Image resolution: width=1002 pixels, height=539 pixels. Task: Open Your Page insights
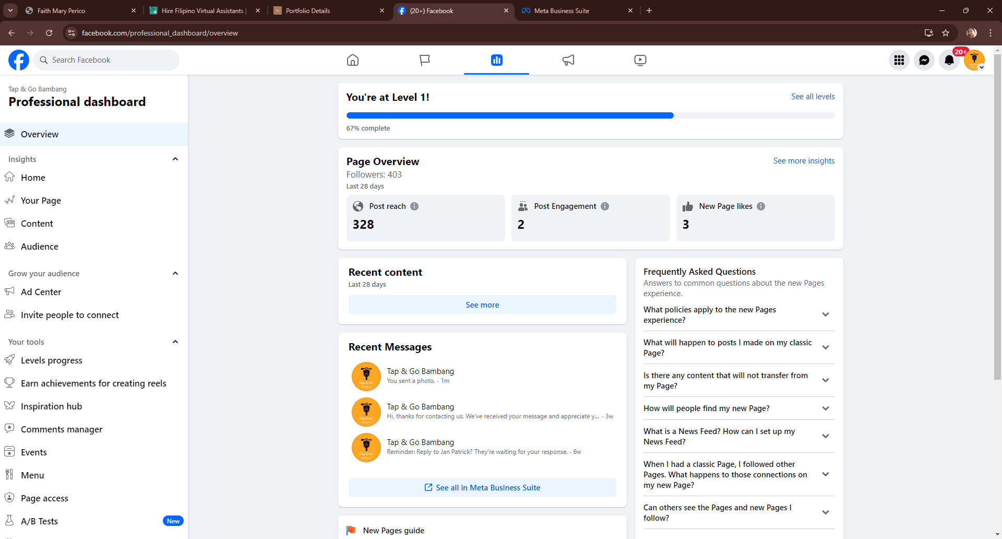(94, 201)
